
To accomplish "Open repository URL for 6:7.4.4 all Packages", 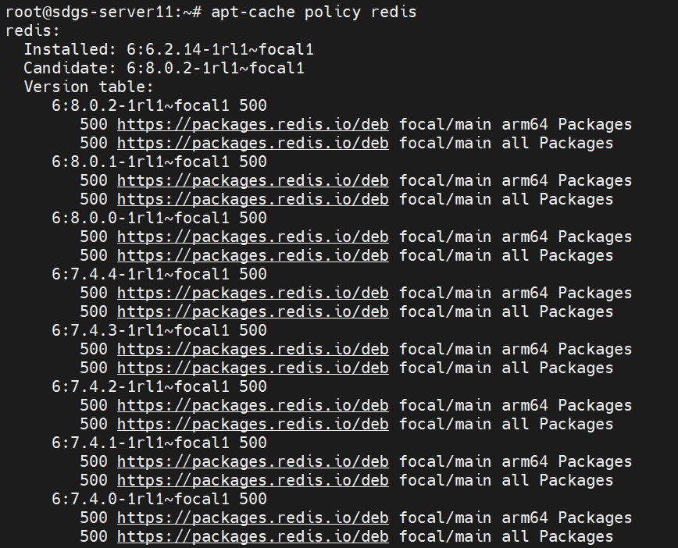I will pyautogui.click(x=253, y=311).
